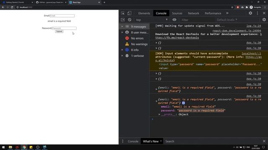Open the top context dropdown
The image size is (268, 150).
[x=152, y=20]
